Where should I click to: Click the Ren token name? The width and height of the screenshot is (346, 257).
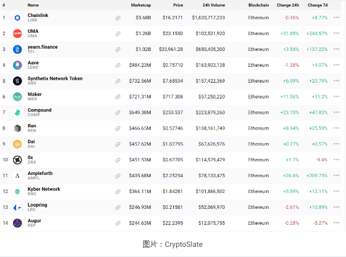coord(31,126)
